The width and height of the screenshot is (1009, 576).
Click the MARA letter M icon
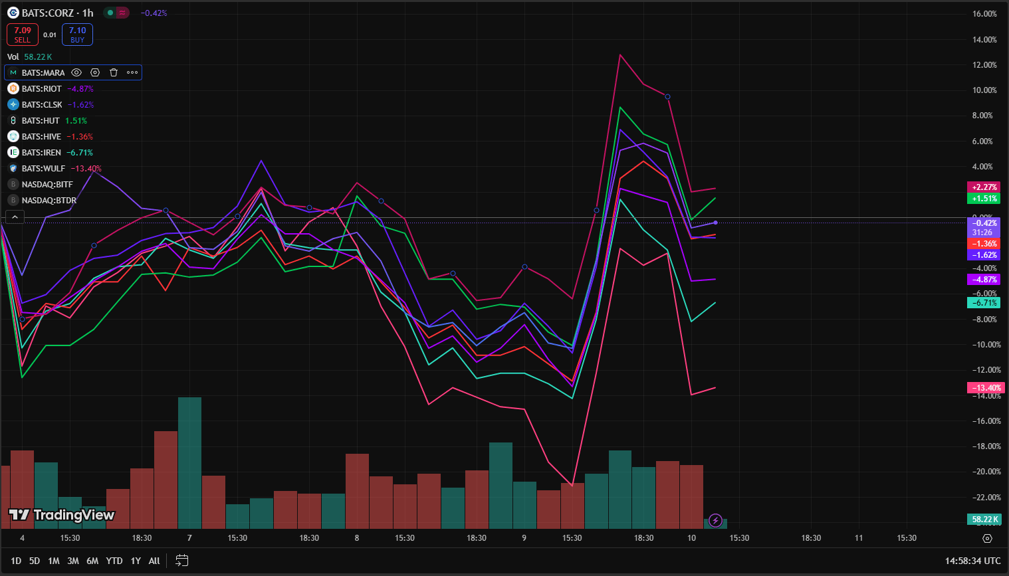click(13, 72)
